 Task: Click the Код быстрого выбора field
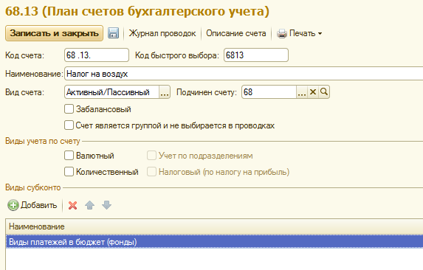256,55
